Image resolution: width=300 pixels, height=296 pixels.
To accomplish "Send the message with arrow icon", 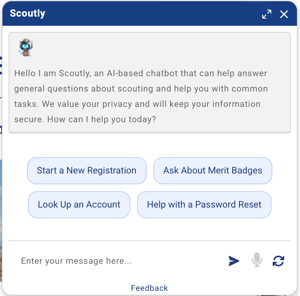I will 234,261.
